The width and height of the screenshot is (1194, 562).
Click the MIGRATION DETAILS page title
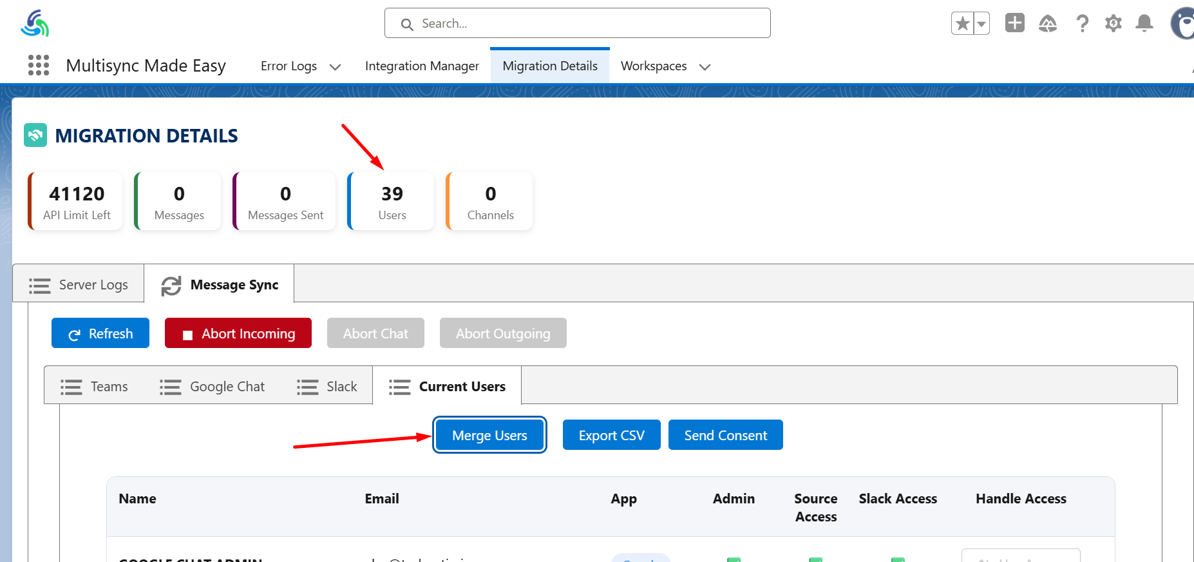146,135
